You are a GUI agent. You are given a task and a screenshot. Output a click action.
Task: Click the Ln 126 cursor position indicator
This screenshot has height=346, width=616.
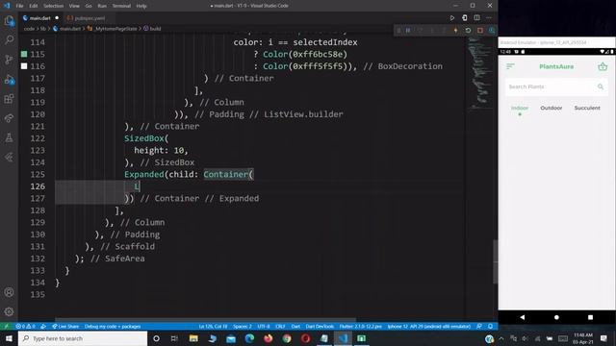pos(213,327)
